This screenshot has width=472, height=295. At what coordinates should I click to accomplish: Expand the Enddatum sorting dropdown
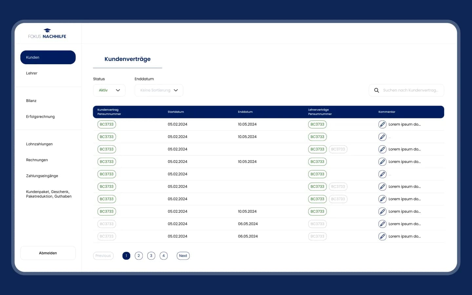(x=159, y=90)
